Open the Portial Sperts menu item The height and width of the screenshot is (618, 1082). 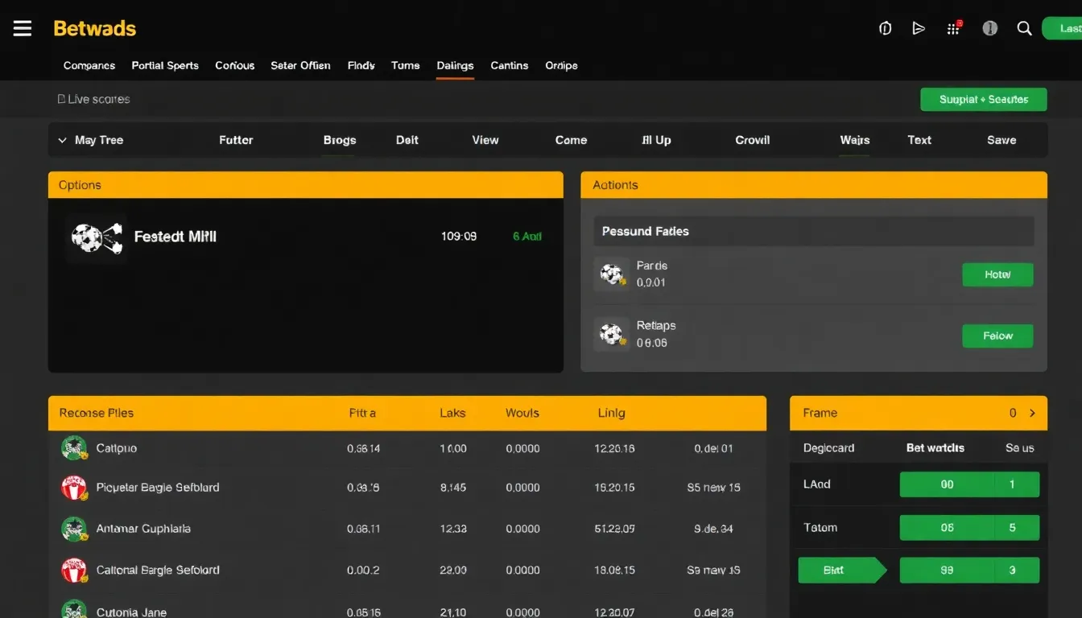coord(165,65)
